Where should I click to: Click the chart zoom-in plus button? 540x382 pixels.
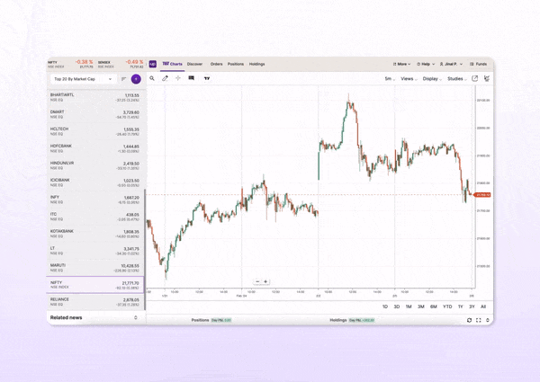265,281
